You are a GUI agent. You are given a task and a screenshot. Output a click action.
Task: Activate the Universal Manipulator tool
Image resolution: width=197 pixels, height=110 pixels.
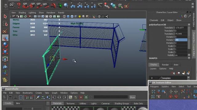tap(5, 59)
